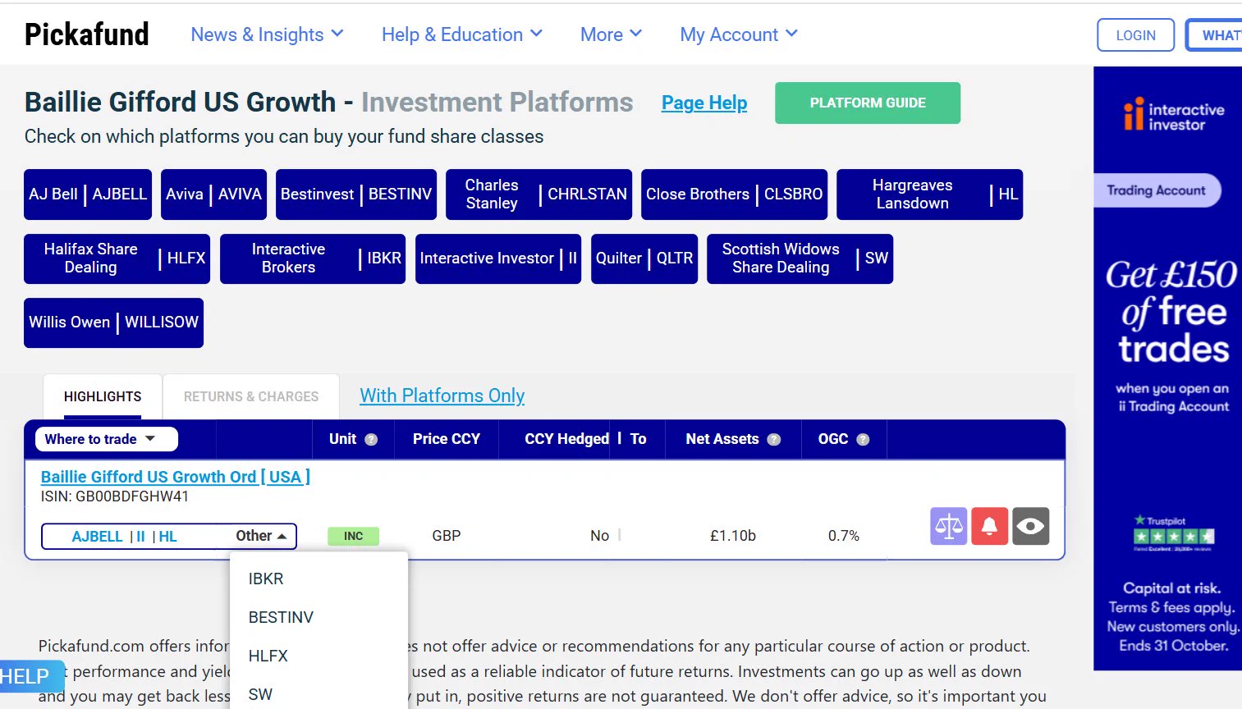Click the HL link in fund row
This screenshot has width=1242, height=709.
167,537
